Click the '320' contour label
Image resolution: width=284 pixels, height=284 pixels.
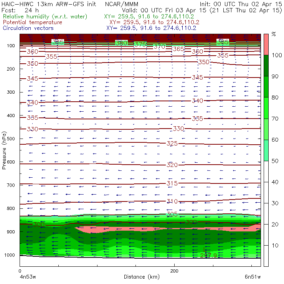[x=172, y=165]
